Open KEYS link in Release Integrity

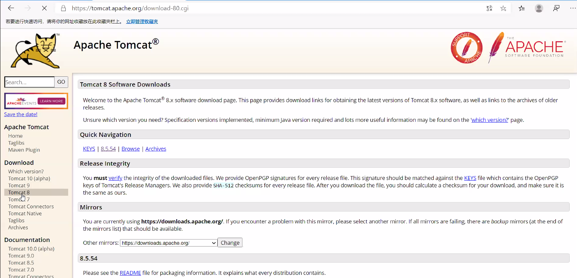pyautogui.click(x=470, y=178)
